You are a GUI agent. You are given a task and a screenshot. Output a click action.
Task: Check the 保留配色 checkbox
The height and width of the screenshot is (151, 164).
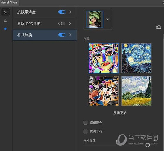point(86,123)
